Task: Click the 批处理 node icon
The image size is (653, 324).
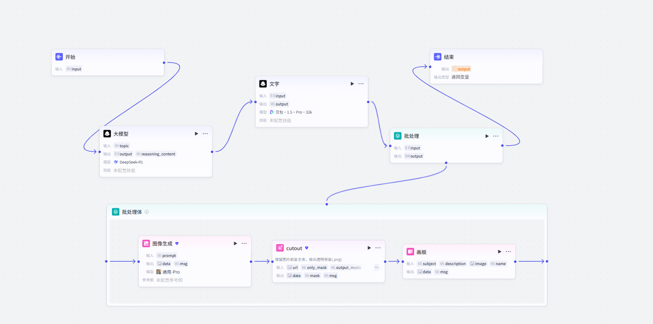Action: [398, 136]
